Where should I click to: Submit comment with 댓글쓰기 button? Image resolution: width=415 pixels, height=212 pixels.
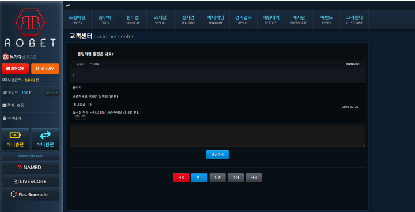217,154
